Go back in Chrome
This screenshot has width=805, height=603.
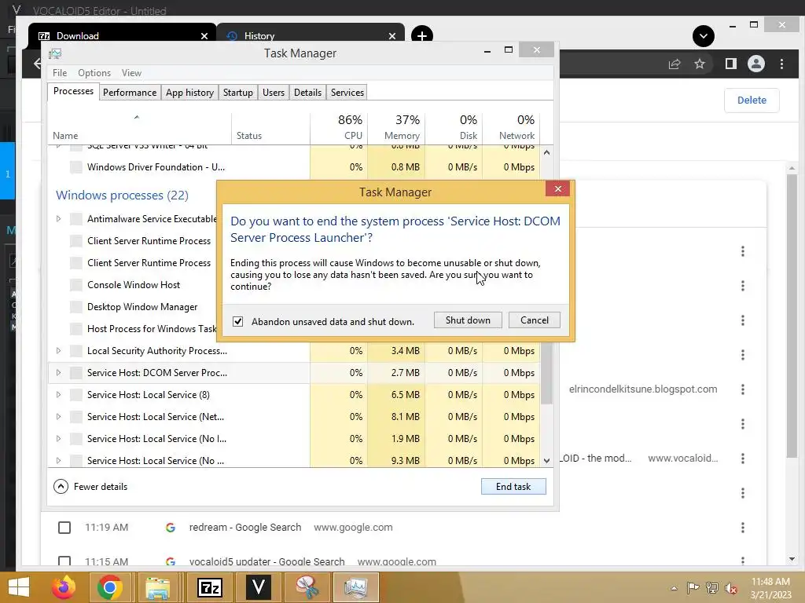click(x=36, y=64)
